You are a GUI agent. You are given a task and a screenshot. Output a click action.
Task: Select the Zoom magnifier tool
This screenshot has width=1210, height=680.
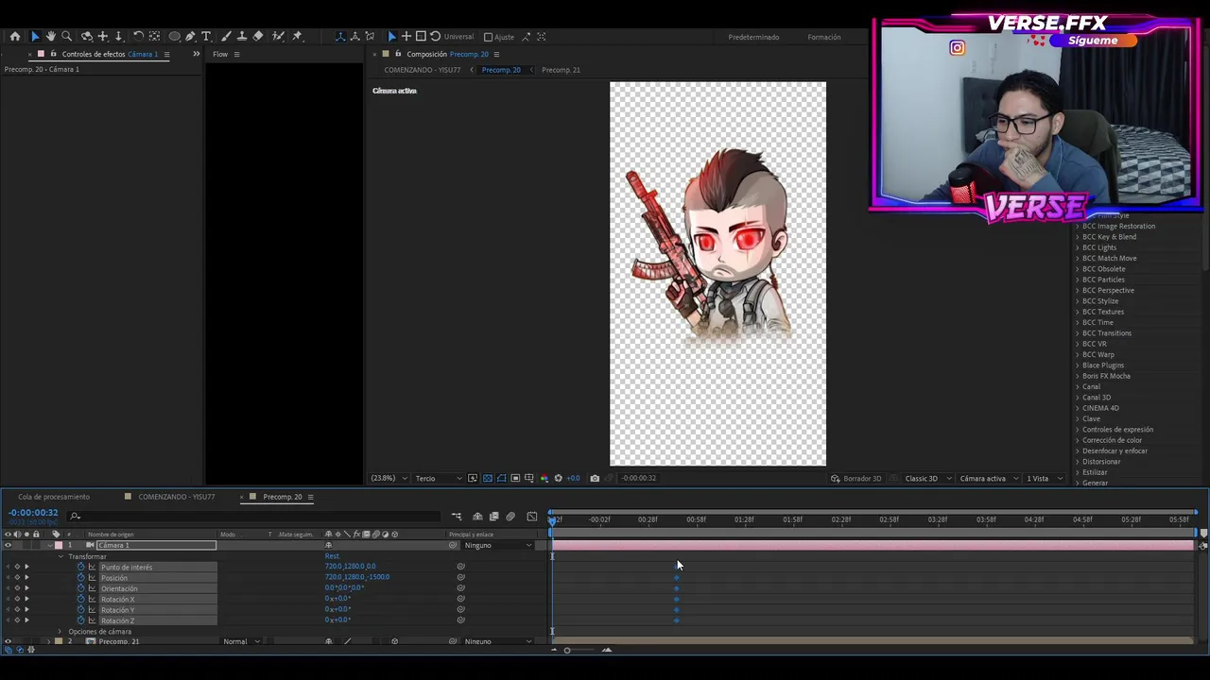click(x=67, y=37)
